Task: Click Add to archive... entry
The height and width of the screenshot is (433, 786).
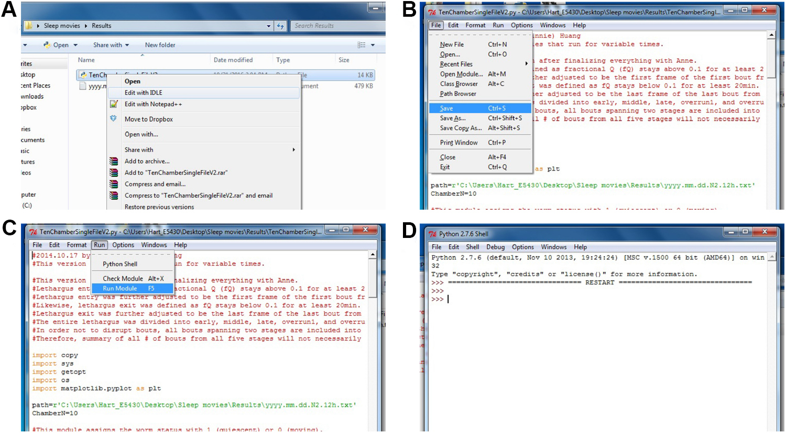Action: coord(147,161)
